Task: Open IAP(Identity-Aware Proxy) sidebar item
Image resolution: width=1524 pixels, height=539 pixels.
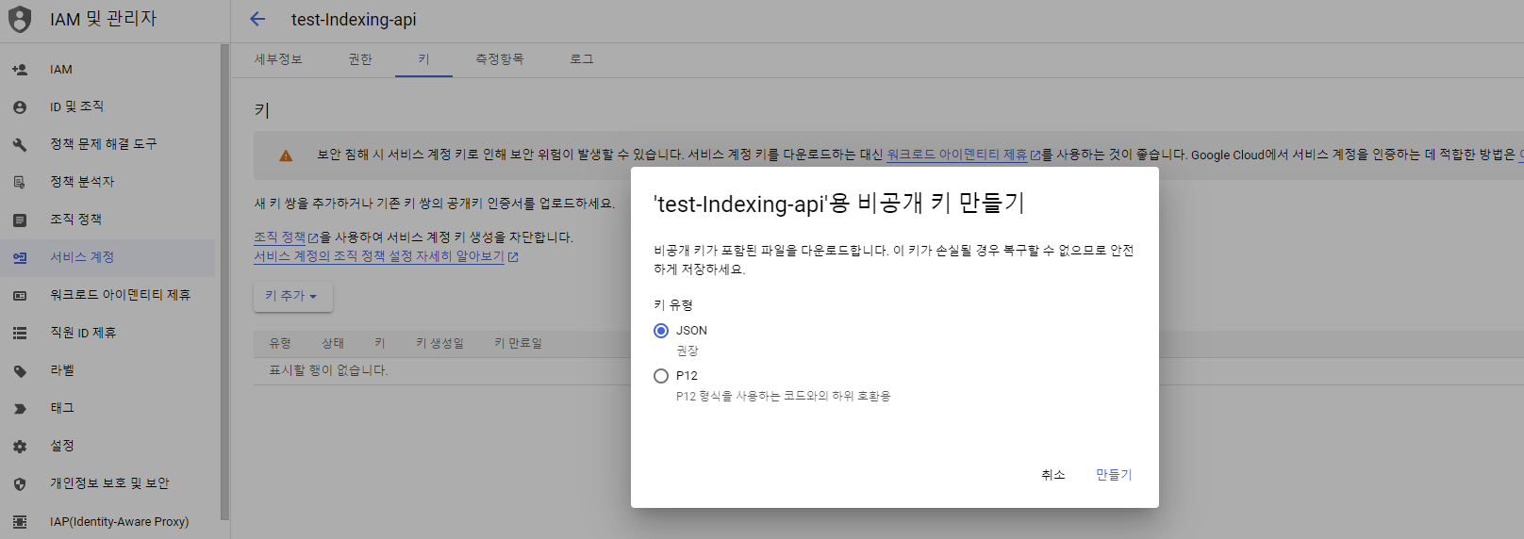Action: point(108,522)
